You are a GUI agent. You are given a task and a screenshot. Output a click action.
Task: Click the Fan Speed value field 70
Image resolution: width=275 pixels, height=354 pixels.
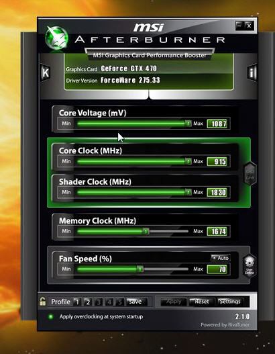217,269
